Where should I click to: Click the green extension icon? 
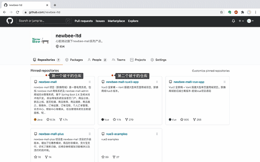(230, 12)
